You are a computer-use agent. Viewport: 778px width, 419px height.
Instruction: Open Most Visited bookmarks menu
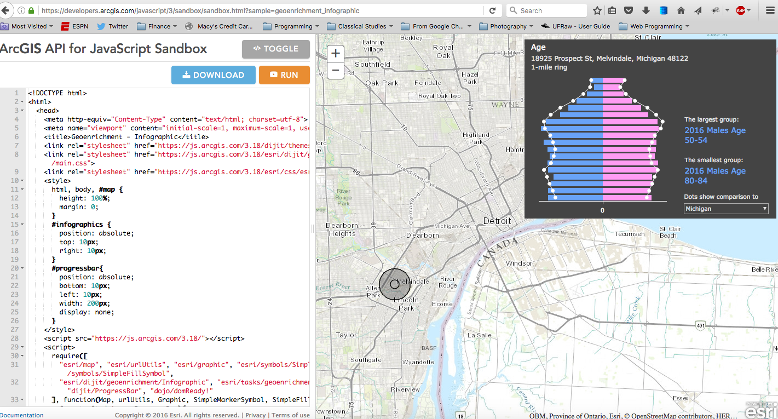[27, 26]
